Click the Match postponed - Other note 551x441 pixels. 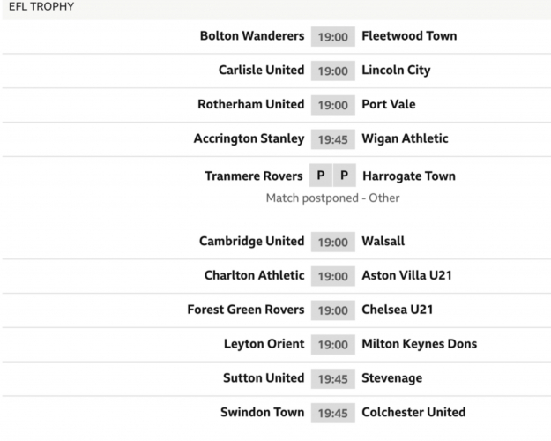[332, 198]
